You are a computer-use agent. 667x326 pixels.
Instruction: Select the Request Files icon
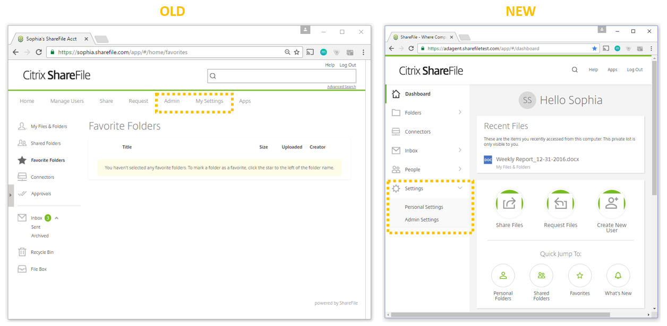pos(560,203)
